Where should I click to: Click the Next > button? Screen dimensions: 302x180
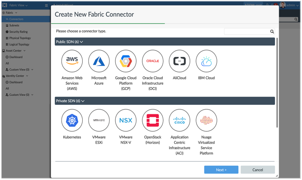pos(221,170)
